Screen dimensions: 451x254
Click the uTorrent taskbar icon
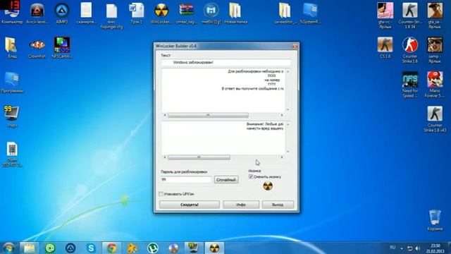pos(153,248)
